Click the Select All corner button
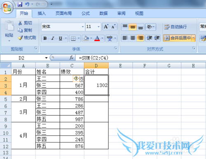Viewport: 206px width, 159px height. (x=6, y=65)
